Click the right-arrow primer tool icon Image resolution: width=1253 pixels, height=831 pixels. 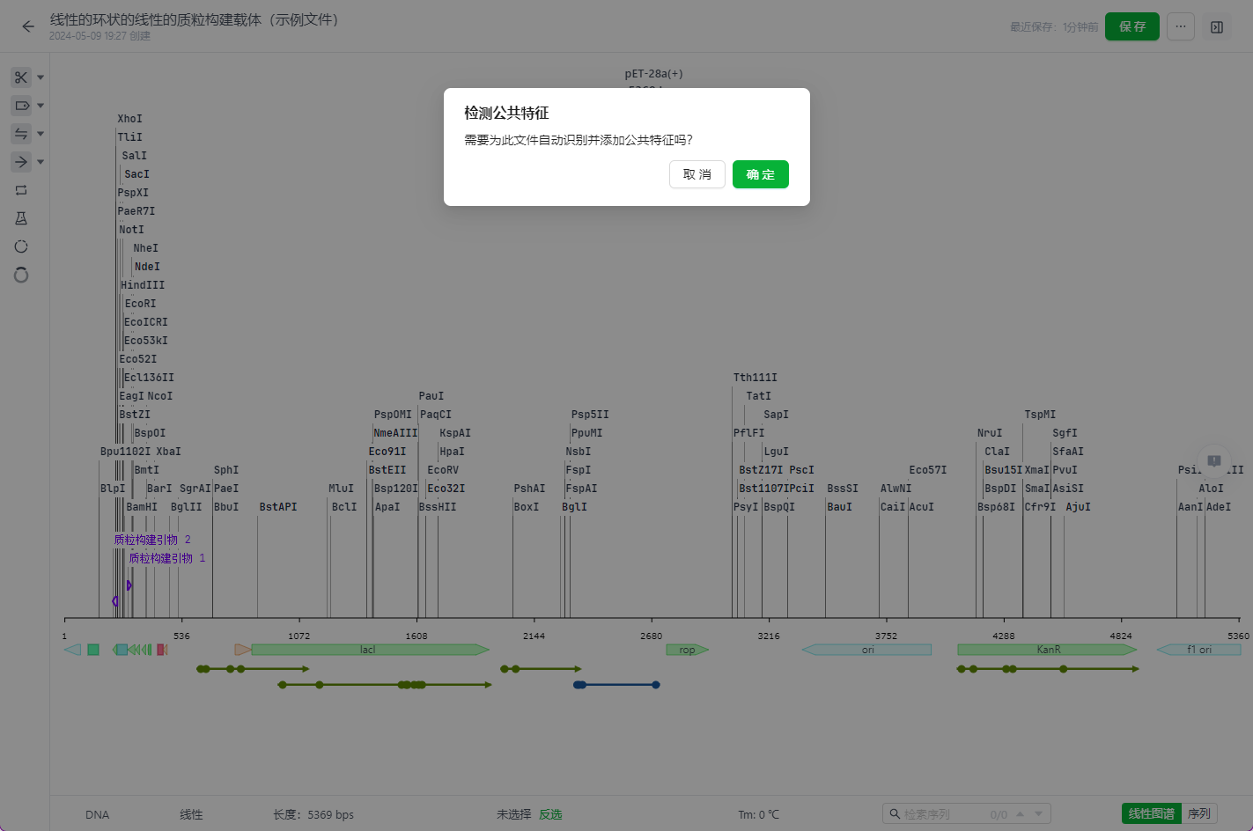21,162
